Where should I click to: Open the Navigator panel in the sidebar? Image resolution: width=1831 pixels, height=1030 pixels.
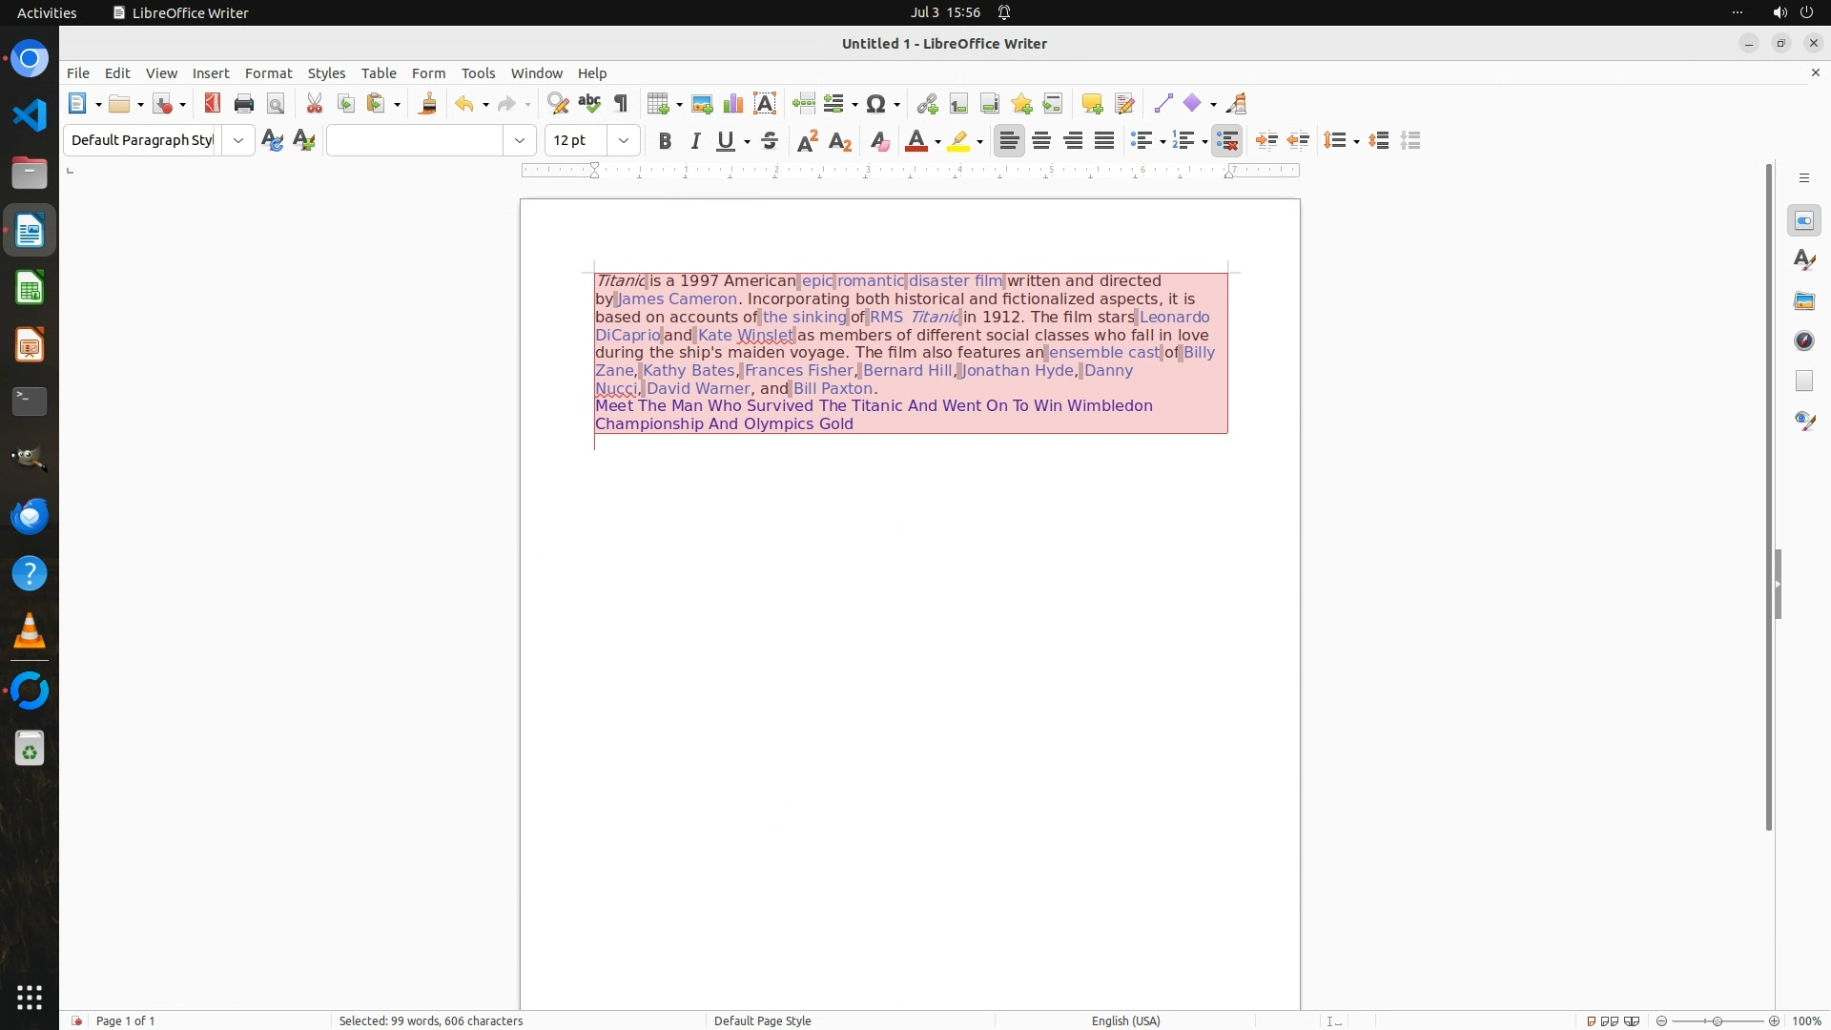[x=1804, y=341]
